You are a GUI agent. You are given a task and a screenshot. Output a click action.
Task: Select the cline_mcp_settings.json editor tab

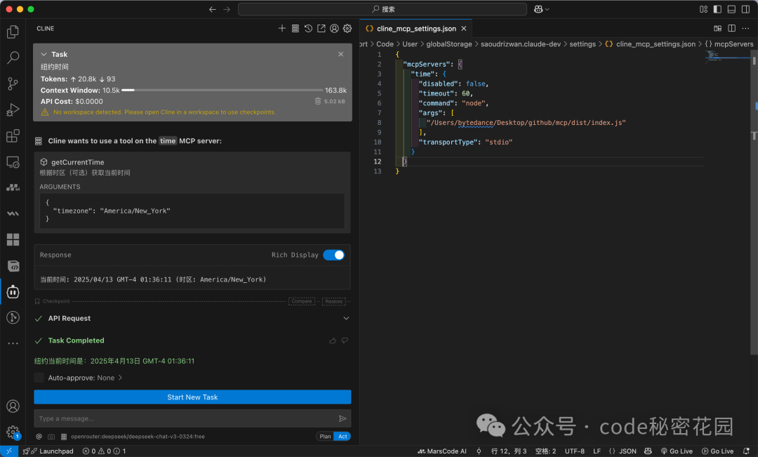pyautogui.click(x=415, y=29)
